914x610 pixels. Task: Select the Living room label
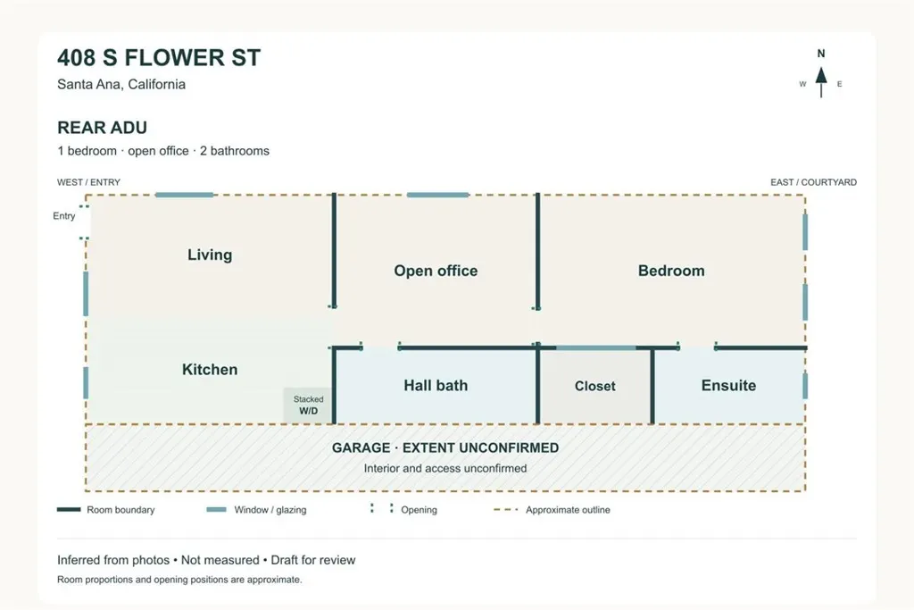pos(210,255)
